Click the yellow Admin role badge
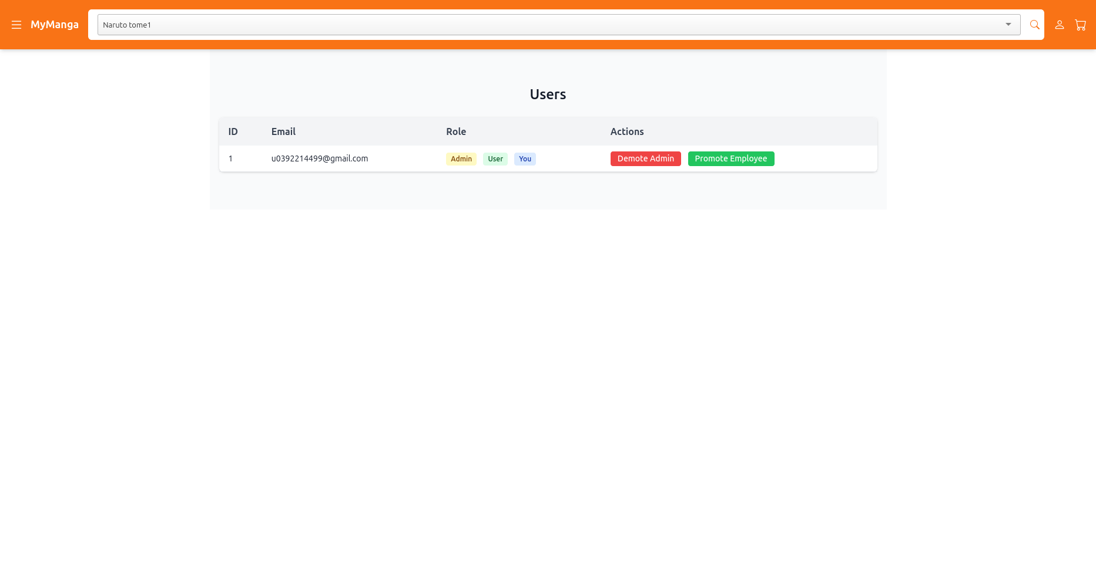1096x584 pixels. coord(461,159)
